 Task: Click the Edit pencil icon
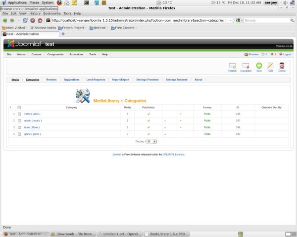coord(270,66)
